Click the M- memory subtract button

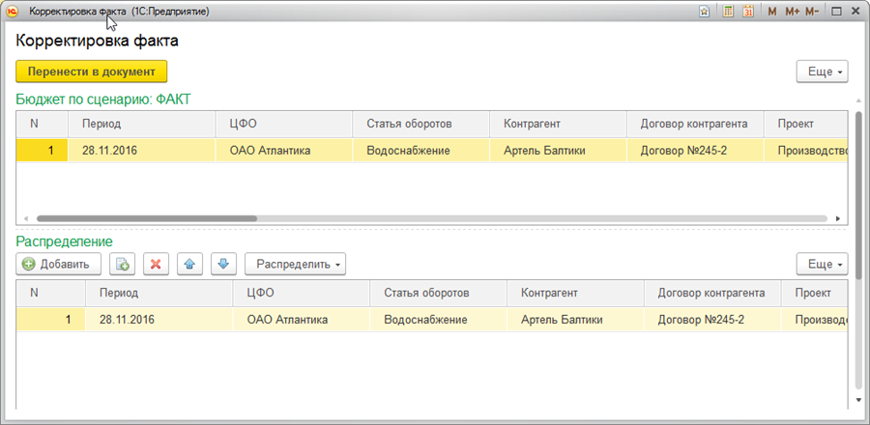click(812, 12)
